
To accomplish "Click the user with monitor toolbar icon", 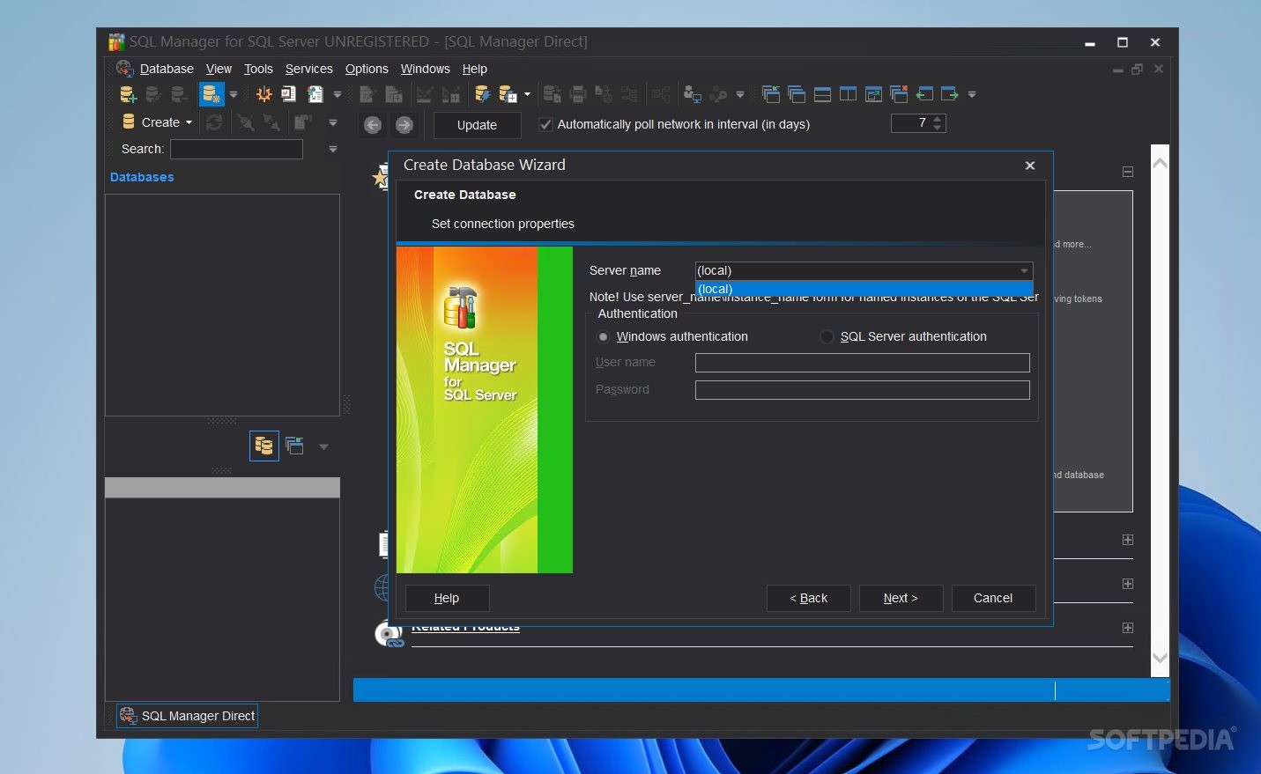I will [693, 94].
